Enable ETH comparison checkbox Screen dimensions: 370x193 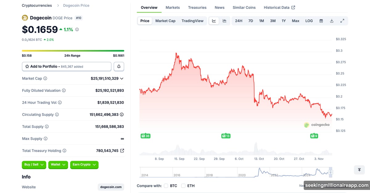click(183, 186)
